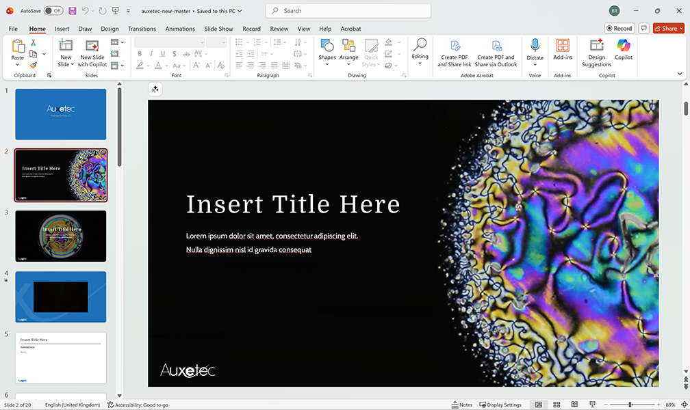
Task: Switch to Slide Sorter view
Action: point(557,405)
